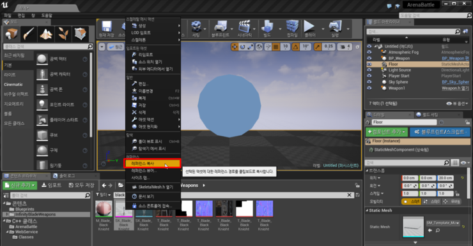Select the InfinityBladeWeapons folder

pos(35,214)
